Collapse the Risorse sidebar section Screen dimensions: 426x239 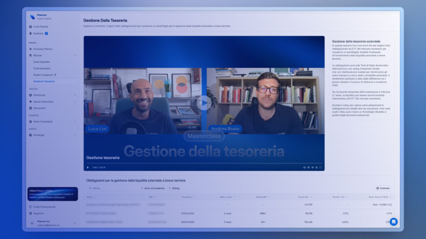tap(74, 55)
